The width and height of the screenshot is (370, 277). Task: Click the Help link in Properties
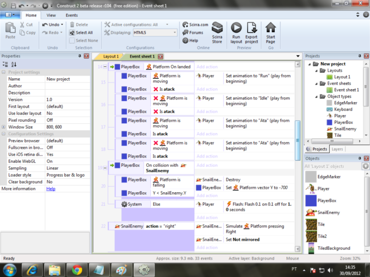point(51,188)
